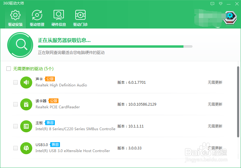Click 无需更新 status for 读卡器 row

[x=215, y=104]
